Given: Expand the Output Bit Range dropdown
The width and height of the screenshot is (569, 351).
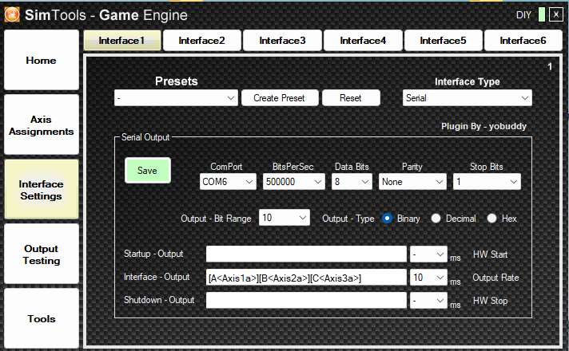Looking at the screenshot, I should 284,218.
